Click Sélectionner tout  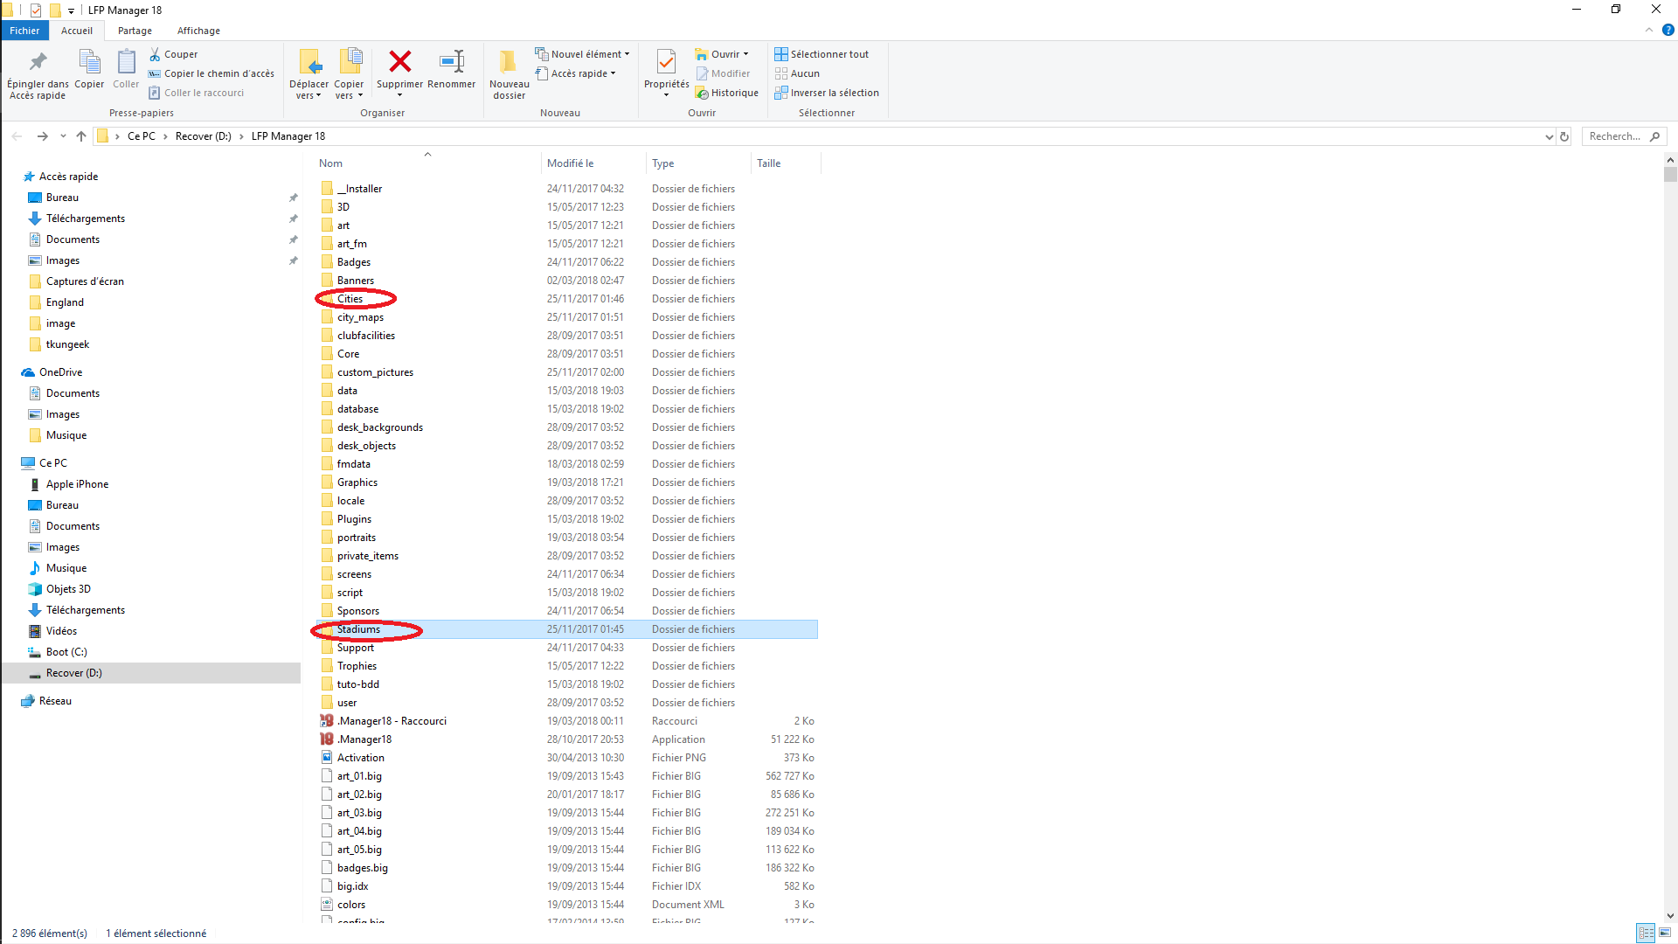tap(822, 54)
